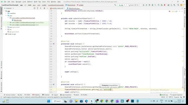Click the Expand All icon in Project panel
Viewport: 188px width, 105px height.
tap(38, 8)
